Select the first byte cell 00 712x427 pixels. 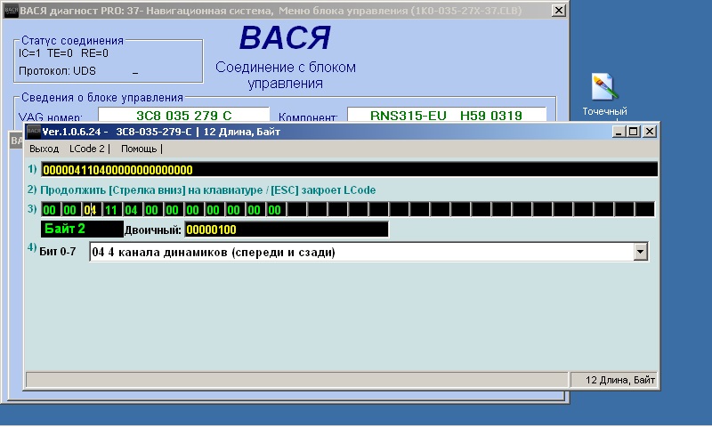(x=49, y=210)
